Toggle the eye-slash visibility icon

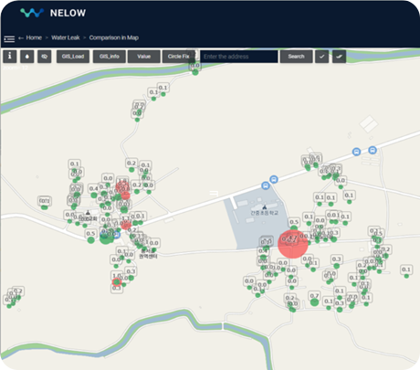[x=45, y=57]
